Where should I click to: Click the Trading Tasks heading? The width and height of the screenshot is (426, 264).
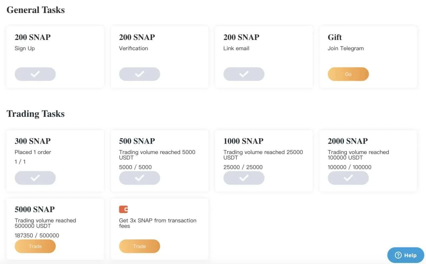tap(36, 114)
